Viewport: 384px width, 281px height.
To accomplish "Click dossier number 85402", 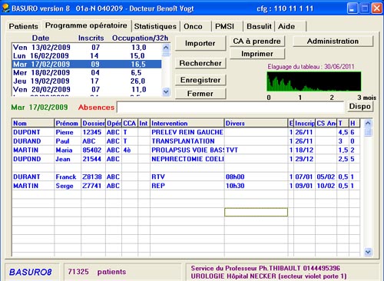I will click(x=93, y=150).
